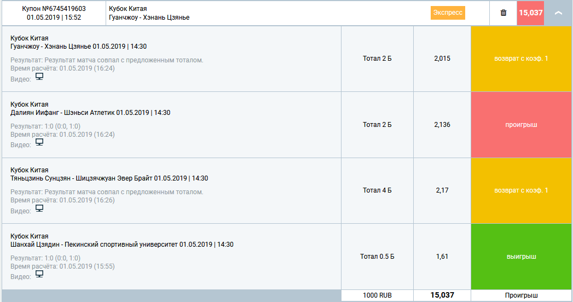Click the 1000 RUB stake amount
The image size is (573, 302).
(377, 295)
